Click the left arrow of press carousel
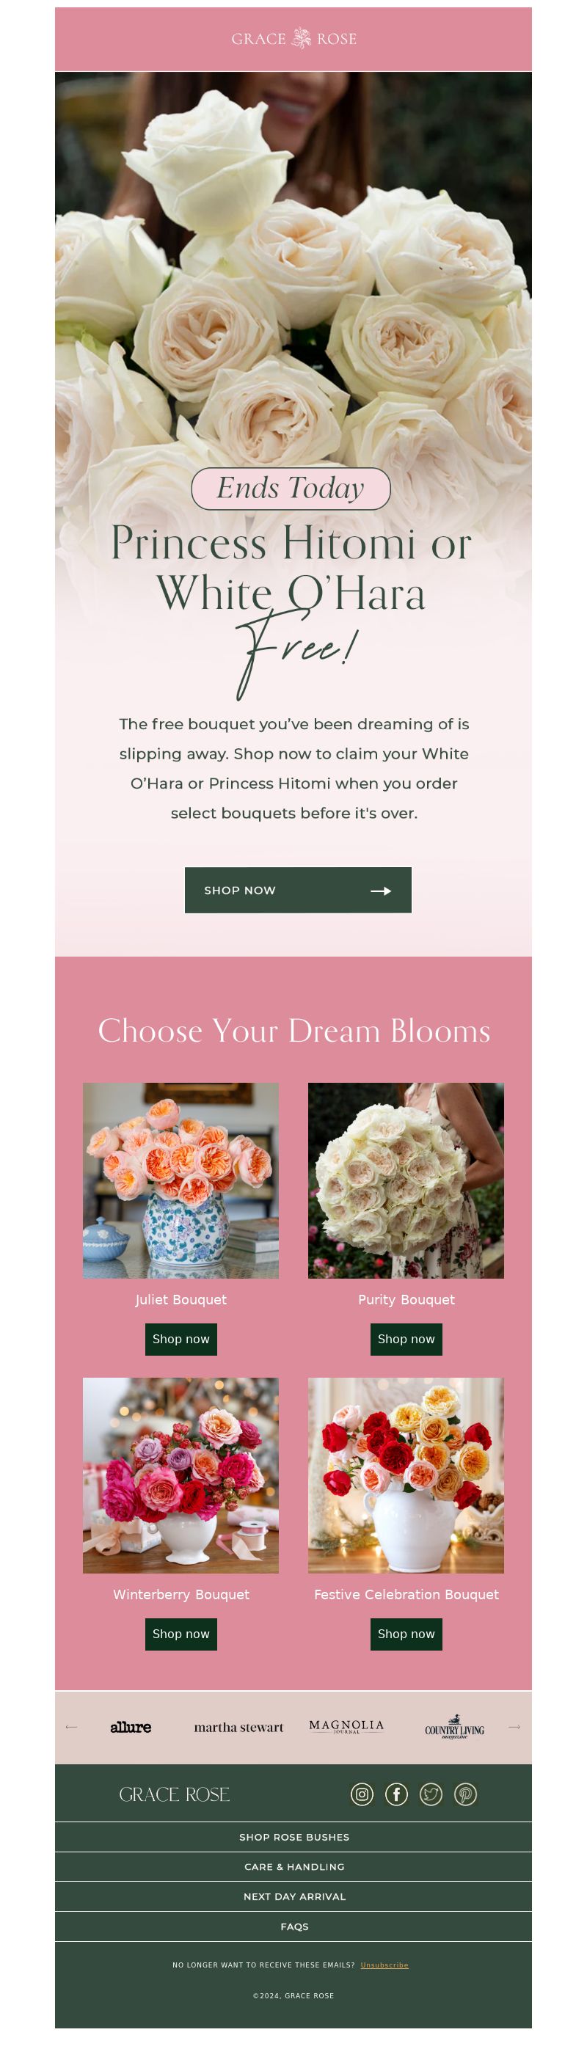Screen dimensions: 587x2057 tap(71, 1726)
